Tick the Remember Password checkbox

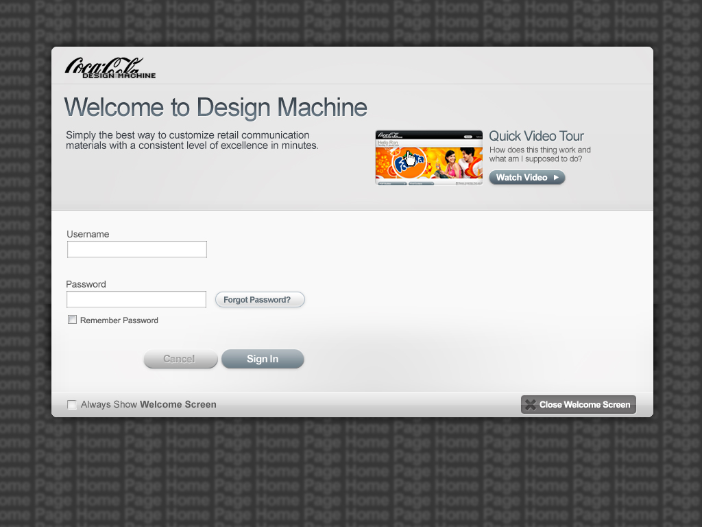tap(72, 320)
